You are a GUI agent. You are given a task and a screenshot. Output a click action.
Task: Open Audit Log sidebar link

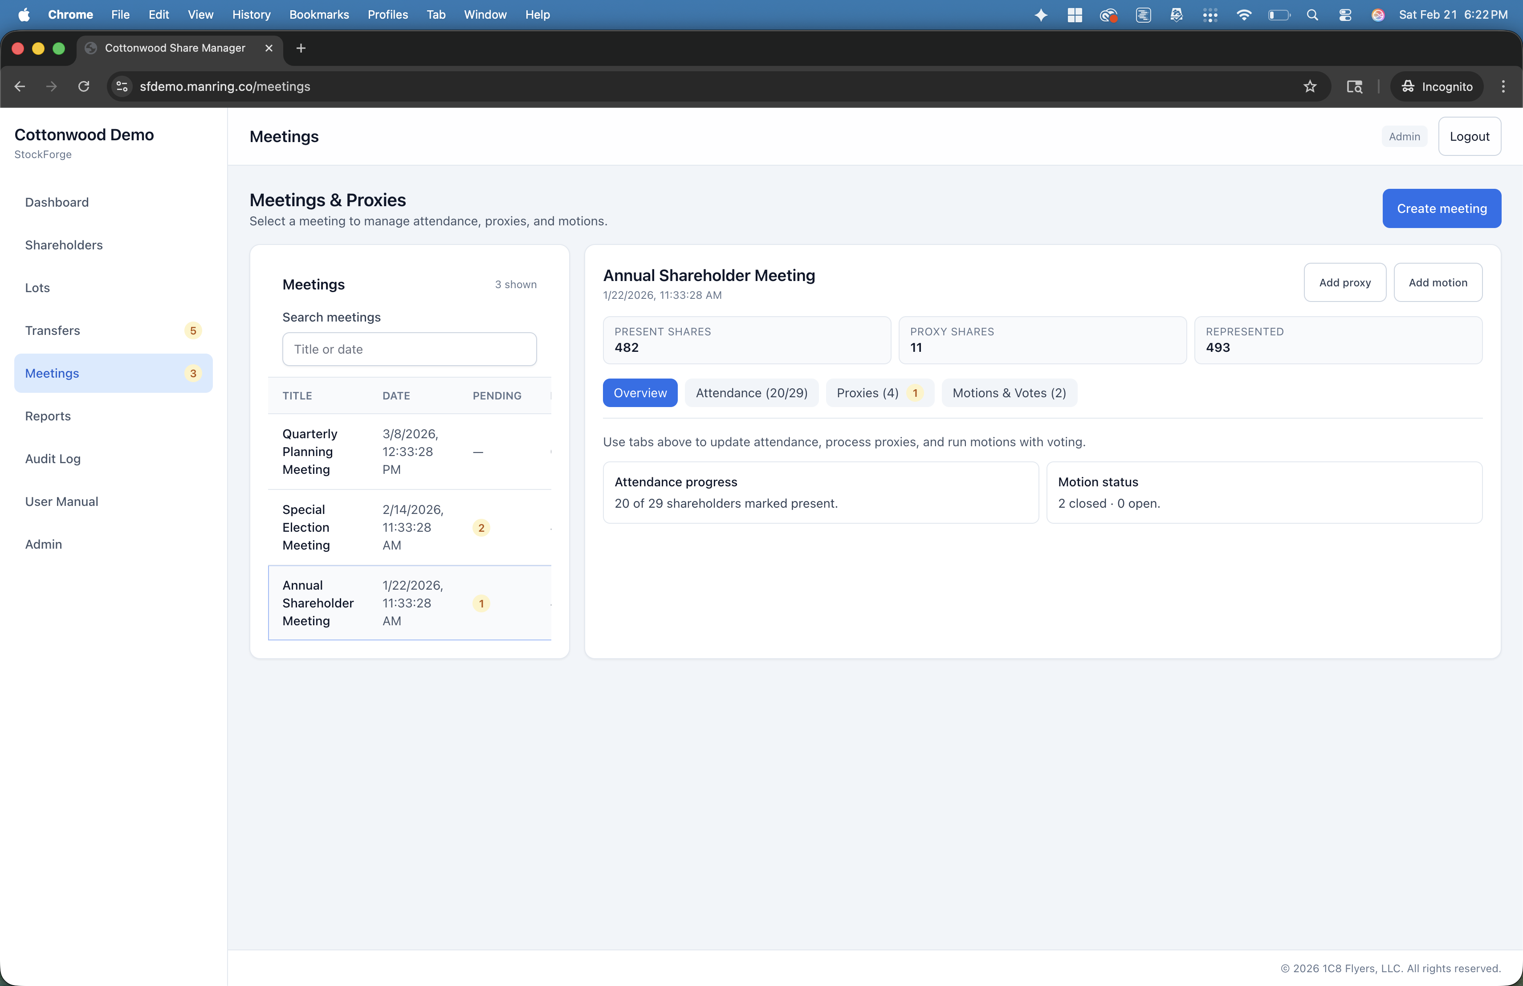(53, 459)
